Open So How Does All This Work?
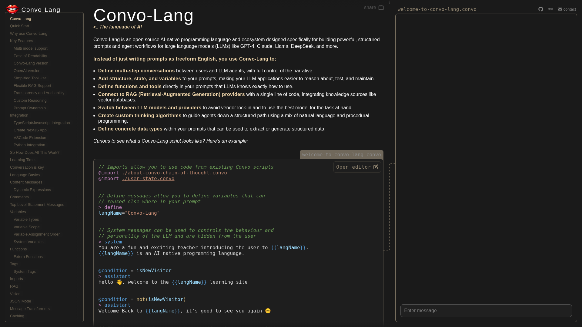The height and width of the screenshot is (327, 582). (x=35, y=153)
